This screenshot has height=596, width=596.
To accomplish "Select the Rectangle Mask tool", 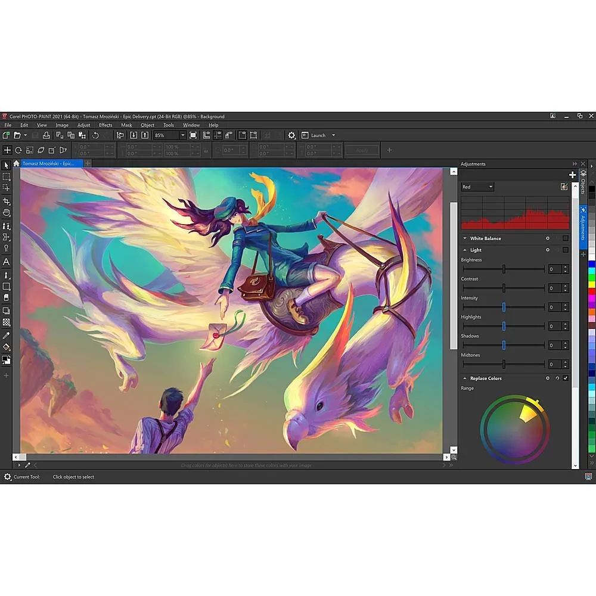I will 7,177.
